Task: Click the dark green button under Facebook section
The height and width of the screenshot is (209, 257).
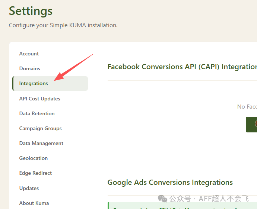Action: [251, 125]
